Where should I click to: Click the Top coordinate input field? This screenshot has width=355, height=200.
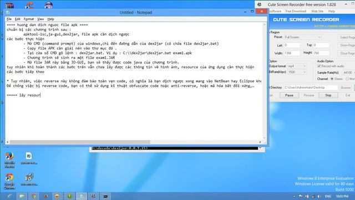tap(321, 45)
